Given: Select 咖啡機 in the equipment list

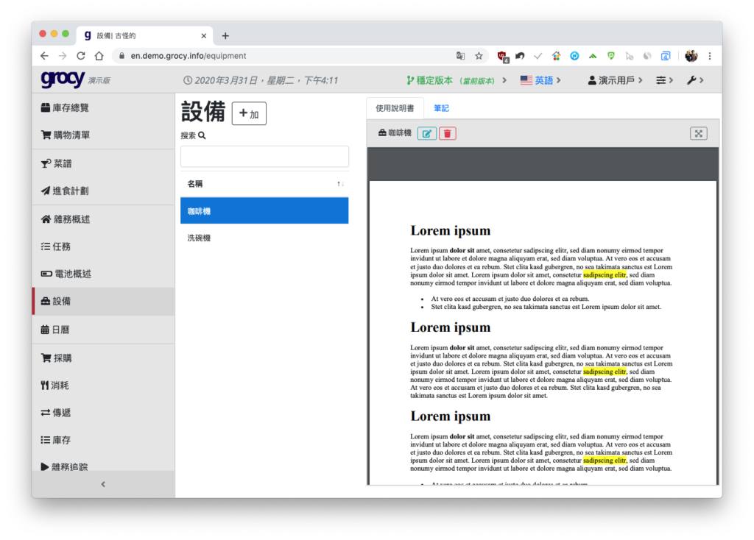Looking at the screenshot, I should pos(264,210).
